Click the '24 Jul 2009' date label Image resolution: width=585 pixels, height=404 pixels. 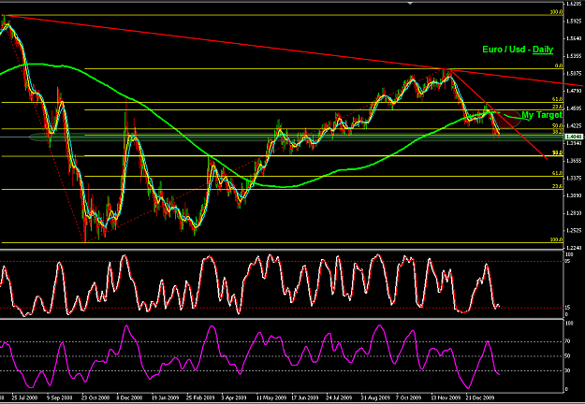(x=339, y=397)
